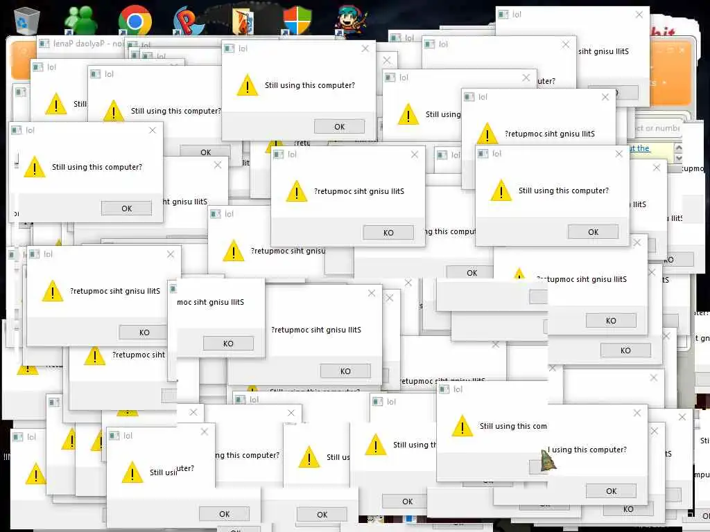
Task: Open the anime character desktop shortcut
Action: coord(351,20)
